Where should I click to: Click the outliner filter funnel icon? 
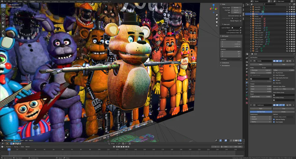pos(290,4)
